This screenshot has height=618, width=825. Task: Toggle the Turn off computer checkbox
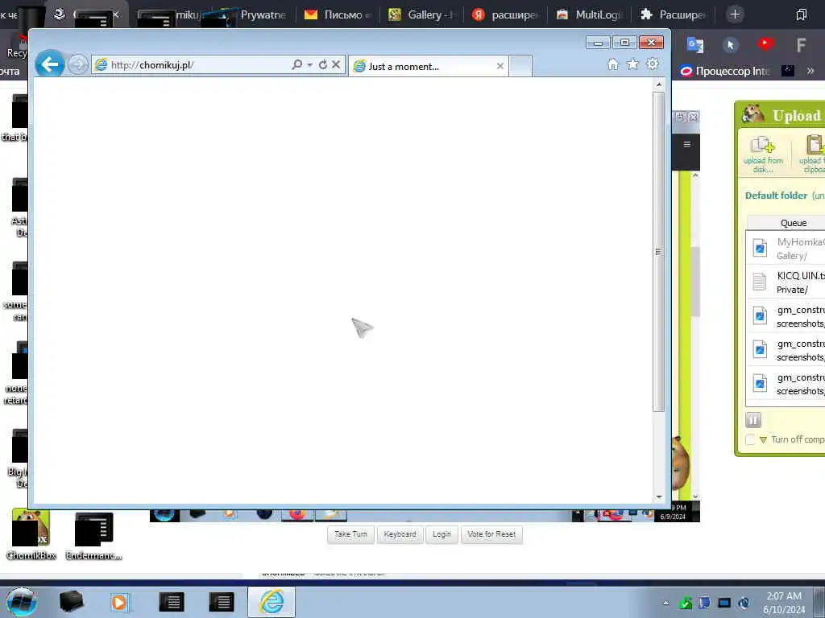tap(750, 440)
